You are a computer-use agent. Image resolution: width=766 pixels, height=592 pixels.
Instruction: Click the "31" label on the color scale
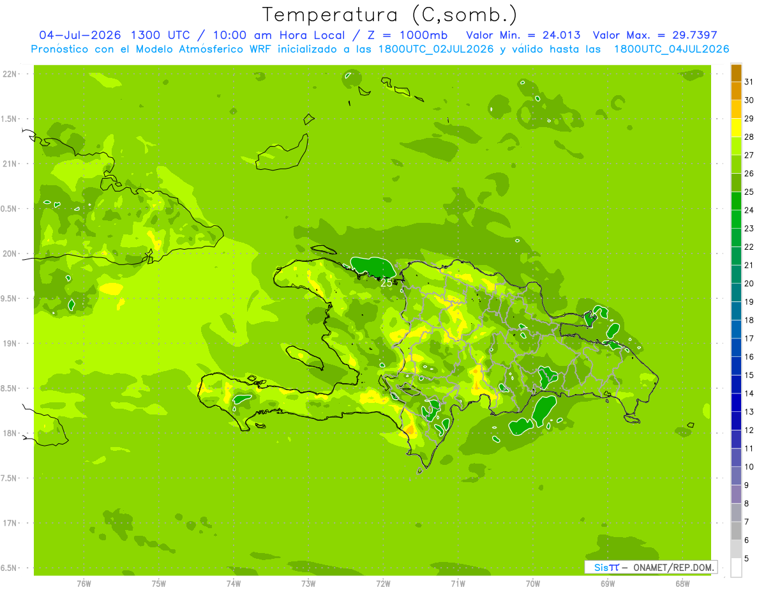coord(749,82)
